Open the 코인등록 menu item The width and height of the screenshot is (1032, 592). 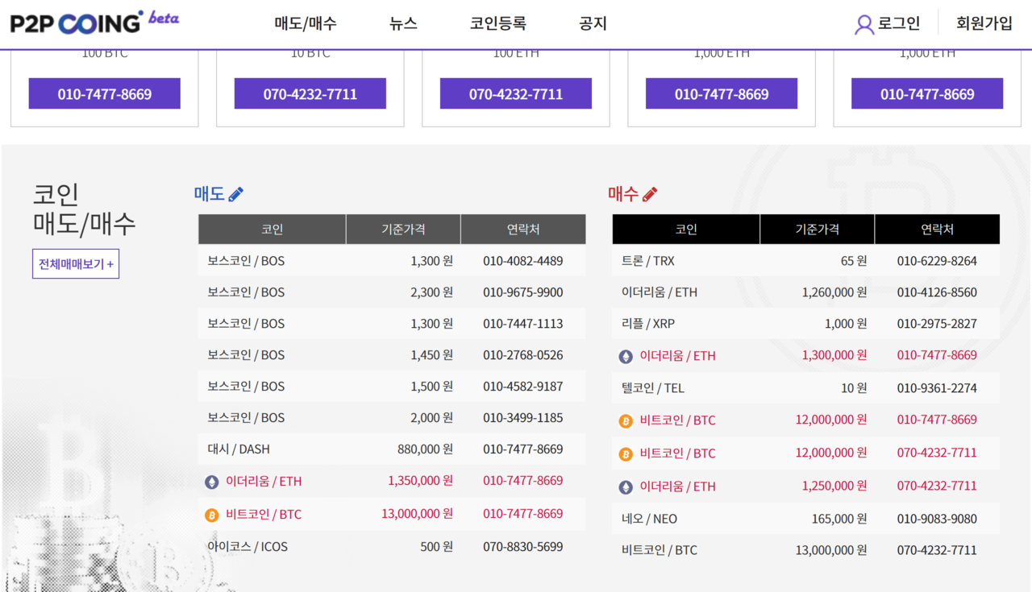point(498,24)
